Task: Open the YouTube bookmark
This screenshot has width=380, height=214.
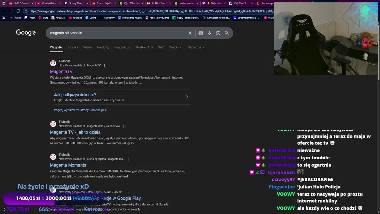Action: tap(75, 18)
